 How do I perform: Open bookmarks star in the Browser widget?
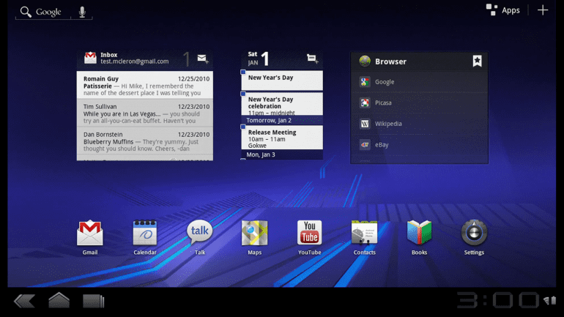478,61
